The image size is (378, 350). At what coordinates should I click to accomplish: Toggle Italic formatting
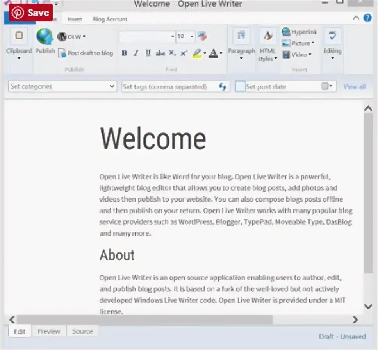click(x=136, y=53)
